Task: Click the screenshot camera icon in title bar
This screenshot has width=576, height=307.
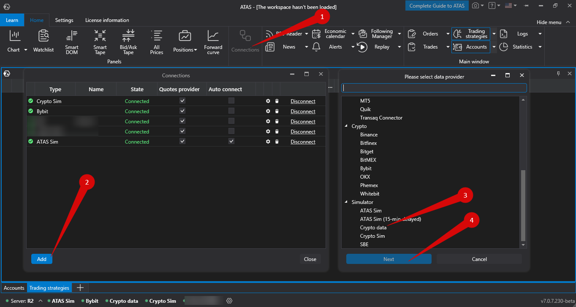Action: click(x=475, y=6)
